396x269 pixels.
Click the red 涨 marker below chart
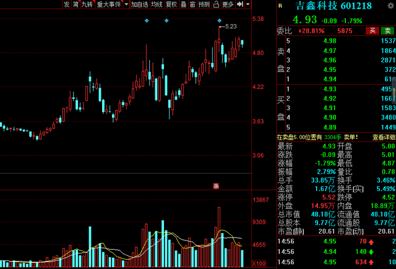pos(216,186)
